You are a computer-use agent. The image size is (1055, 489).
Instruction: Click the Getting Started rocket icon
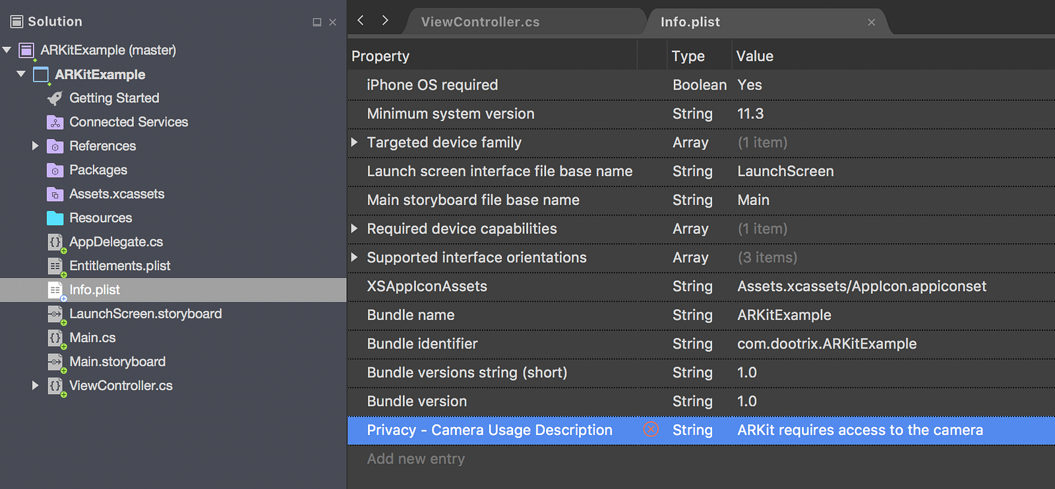(x=55, y=98)
